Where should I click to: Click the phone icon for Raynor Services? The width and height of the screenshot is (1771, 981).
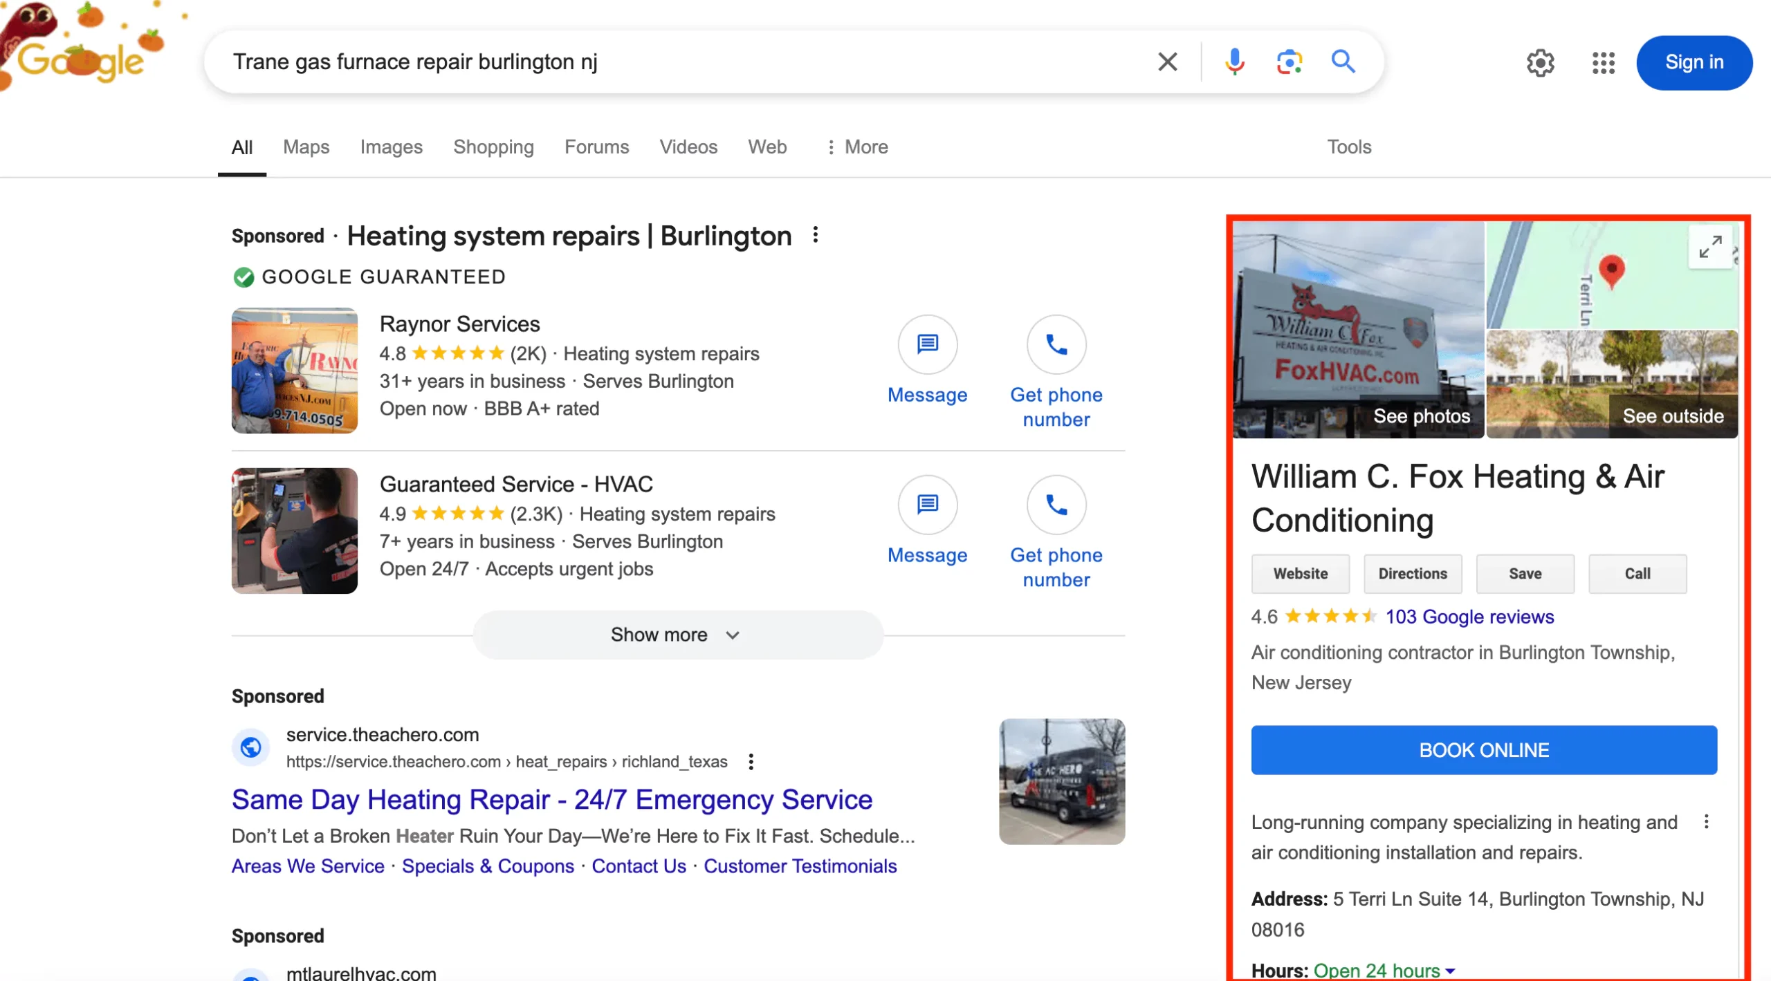click(x=1056, y=344)
